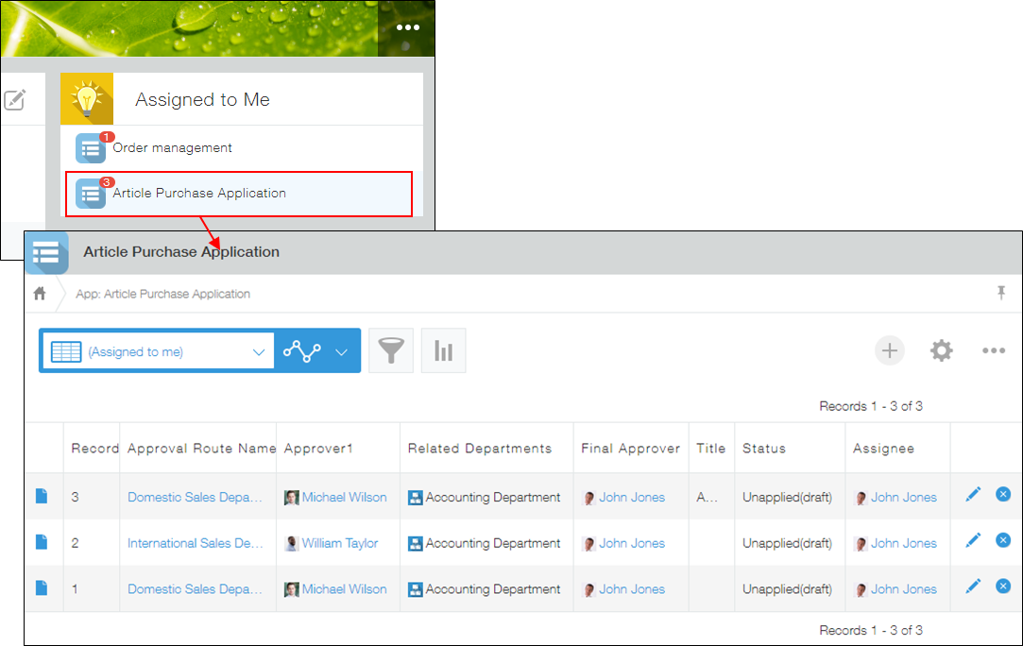Open the ellipsis menu on the cover image
The image size is (1023, 646).
click(x=407, y=27)
